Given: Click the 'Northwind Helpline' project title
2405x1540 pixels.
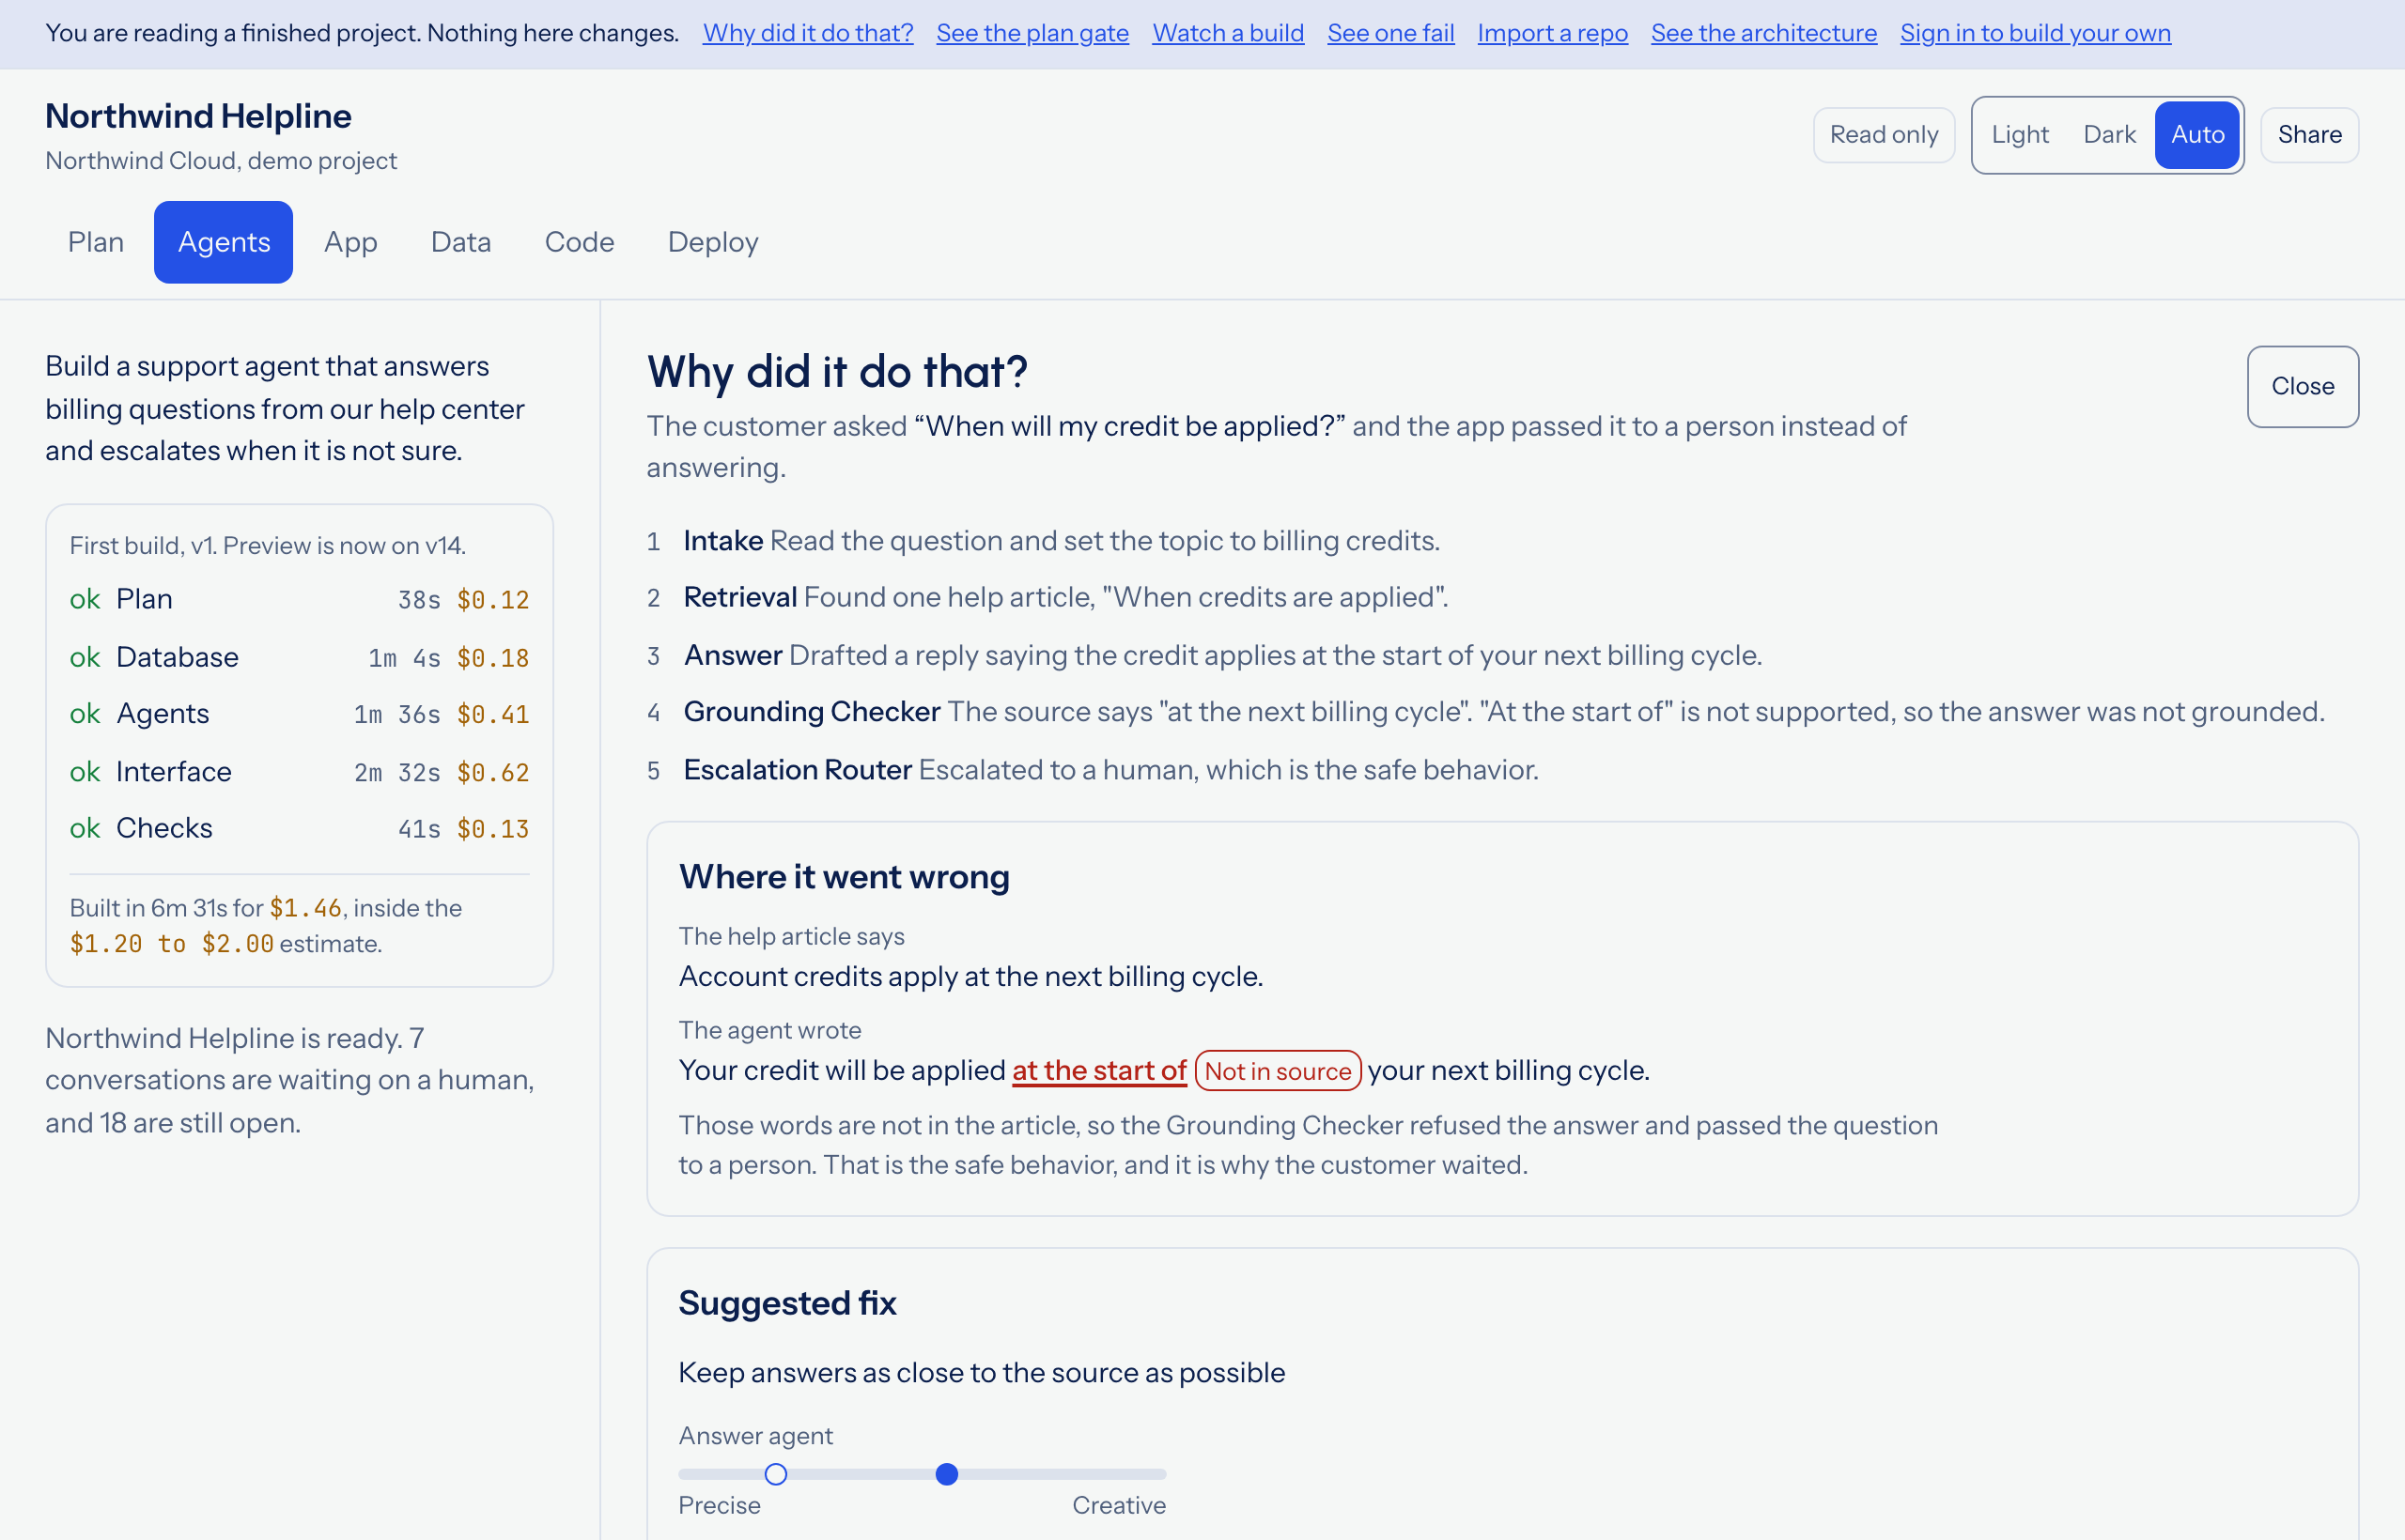Looking at the screenshot, I should [198, 116].
